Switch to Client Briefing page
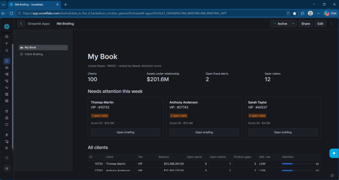The width and height of the screenshot is (339, 180). (x=43, y=54)
